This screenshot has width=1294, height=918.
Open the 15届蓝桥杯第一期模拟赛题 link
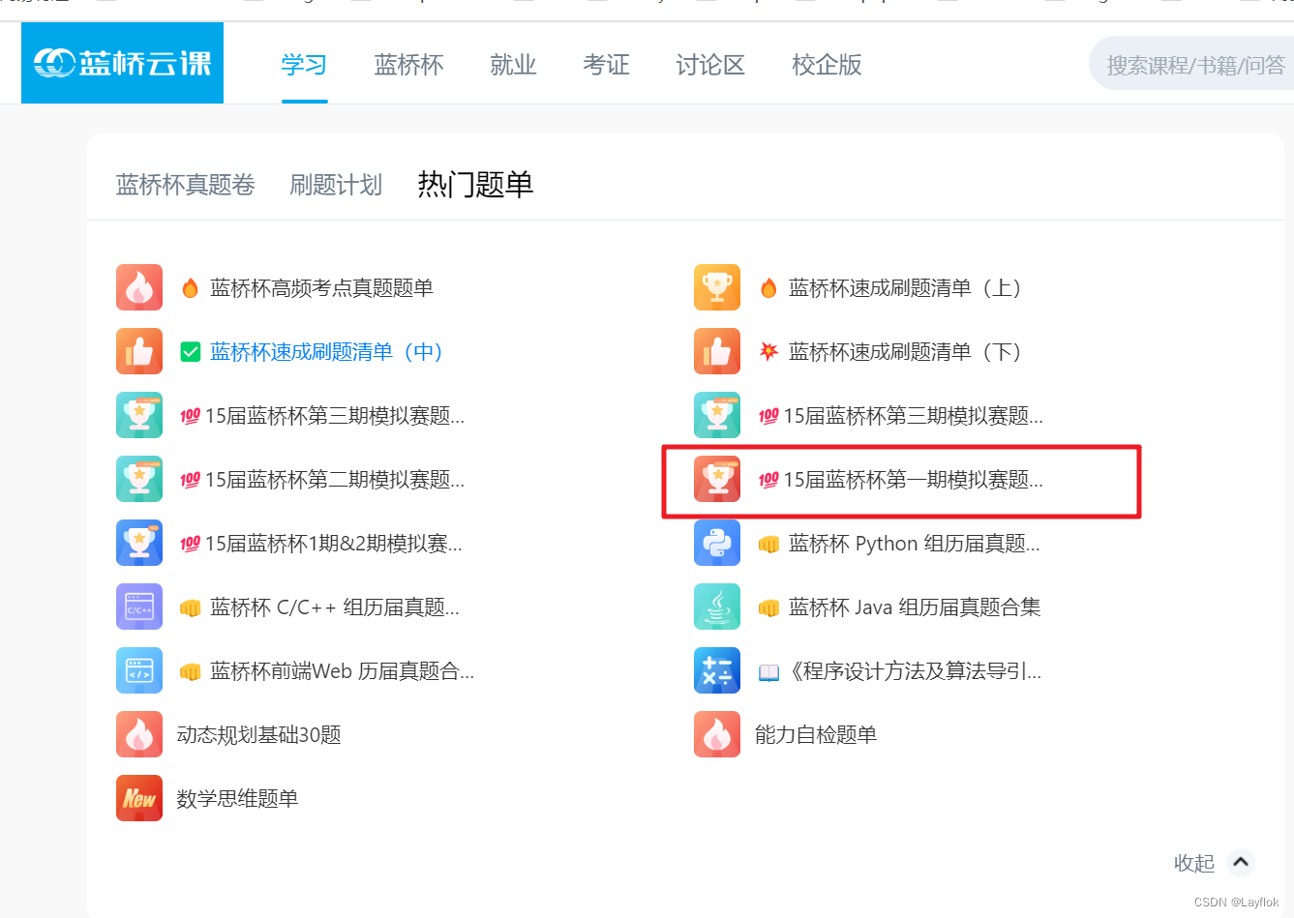coord(913,479)
